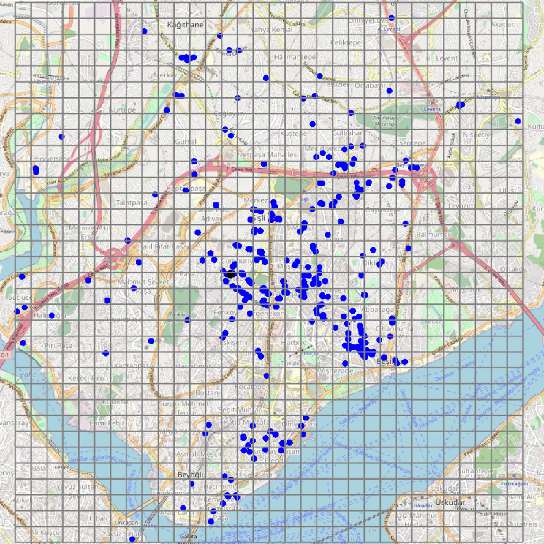Image resolution: width=544 pixels, height=544 pixels.
Task: Click the Zincirlikuyu Mezarlığı cemetery label
Action: point(385,121)
